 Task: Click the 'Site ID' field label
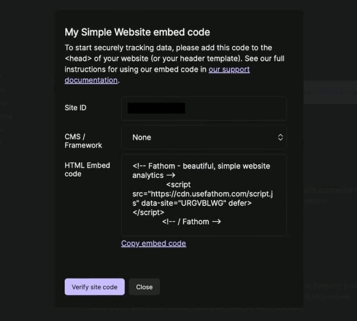(x=75, y=108)
